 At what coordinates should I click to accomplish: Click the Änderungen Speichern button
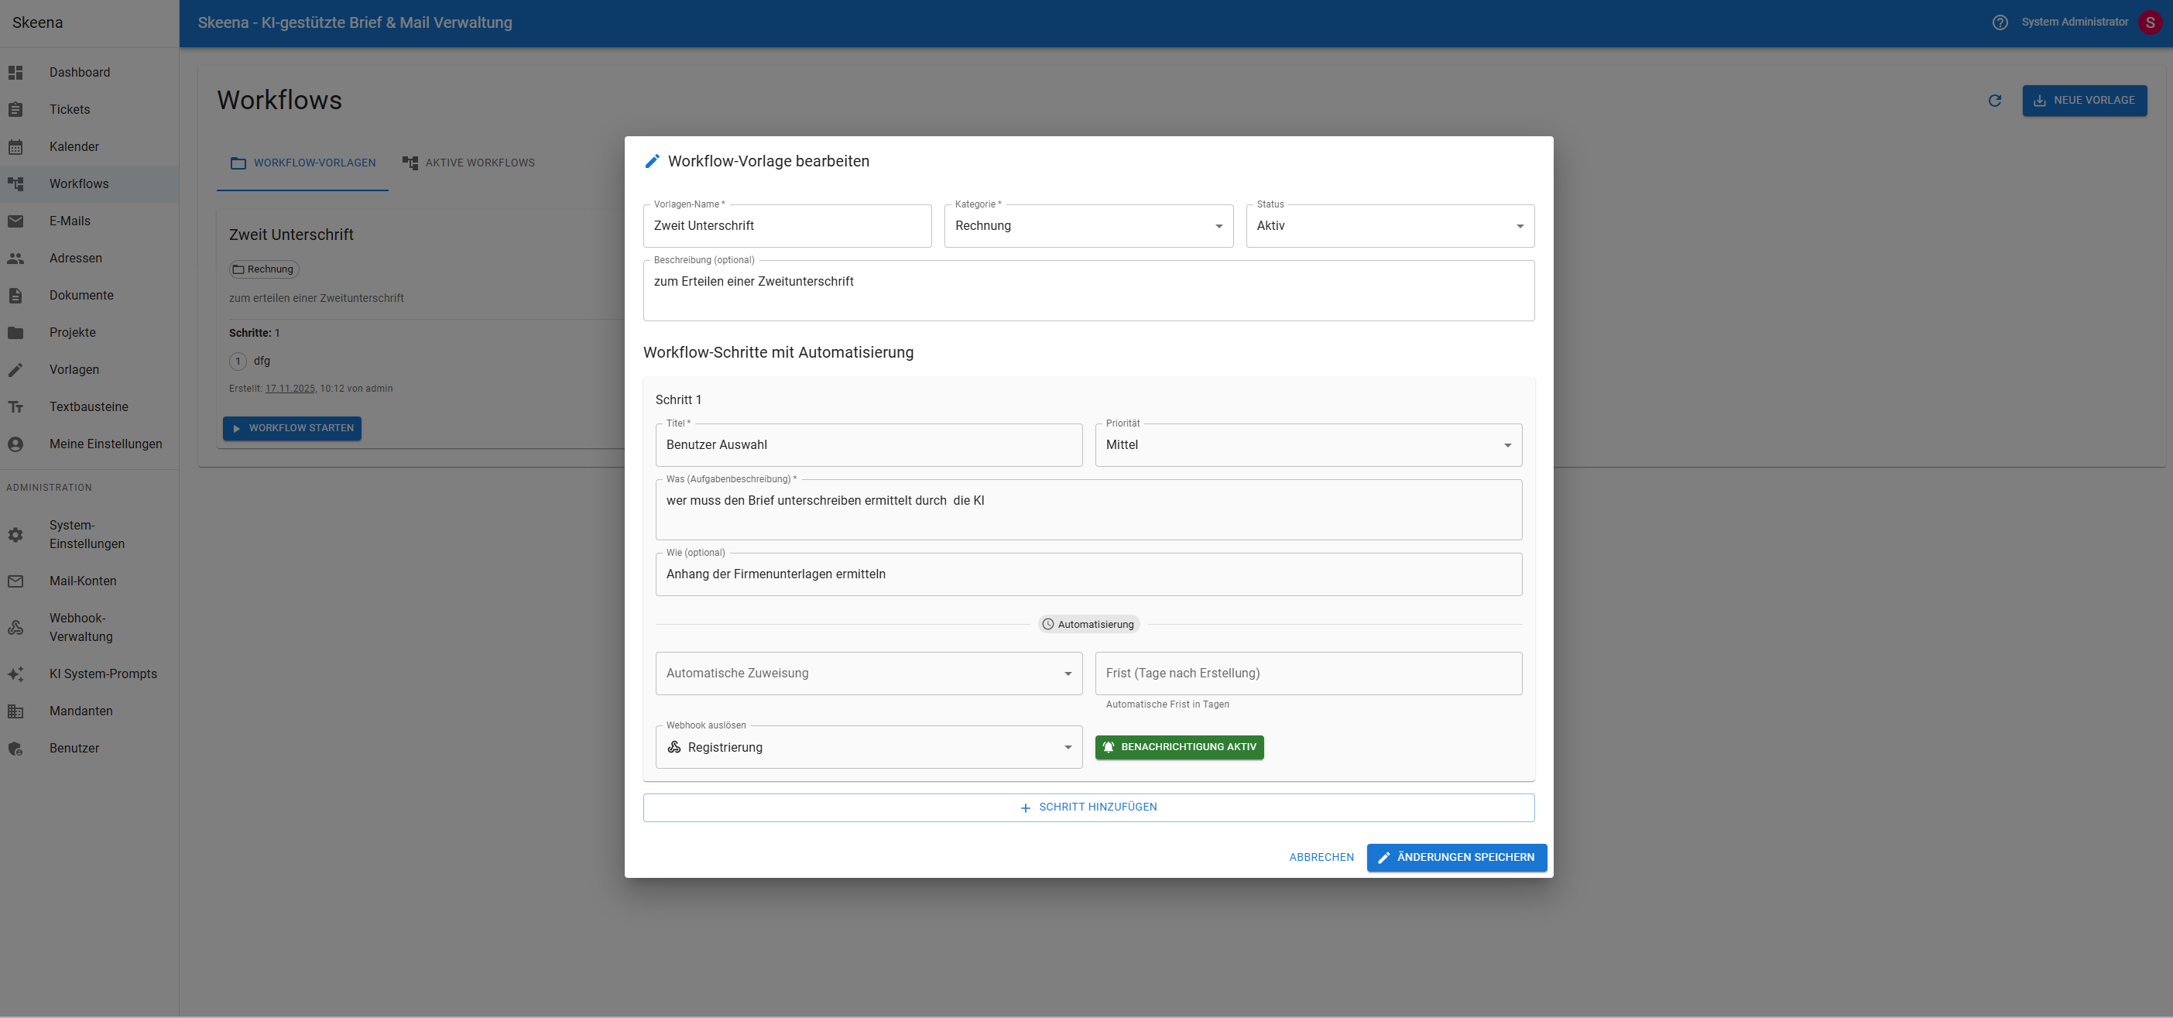click(1456, 857)
